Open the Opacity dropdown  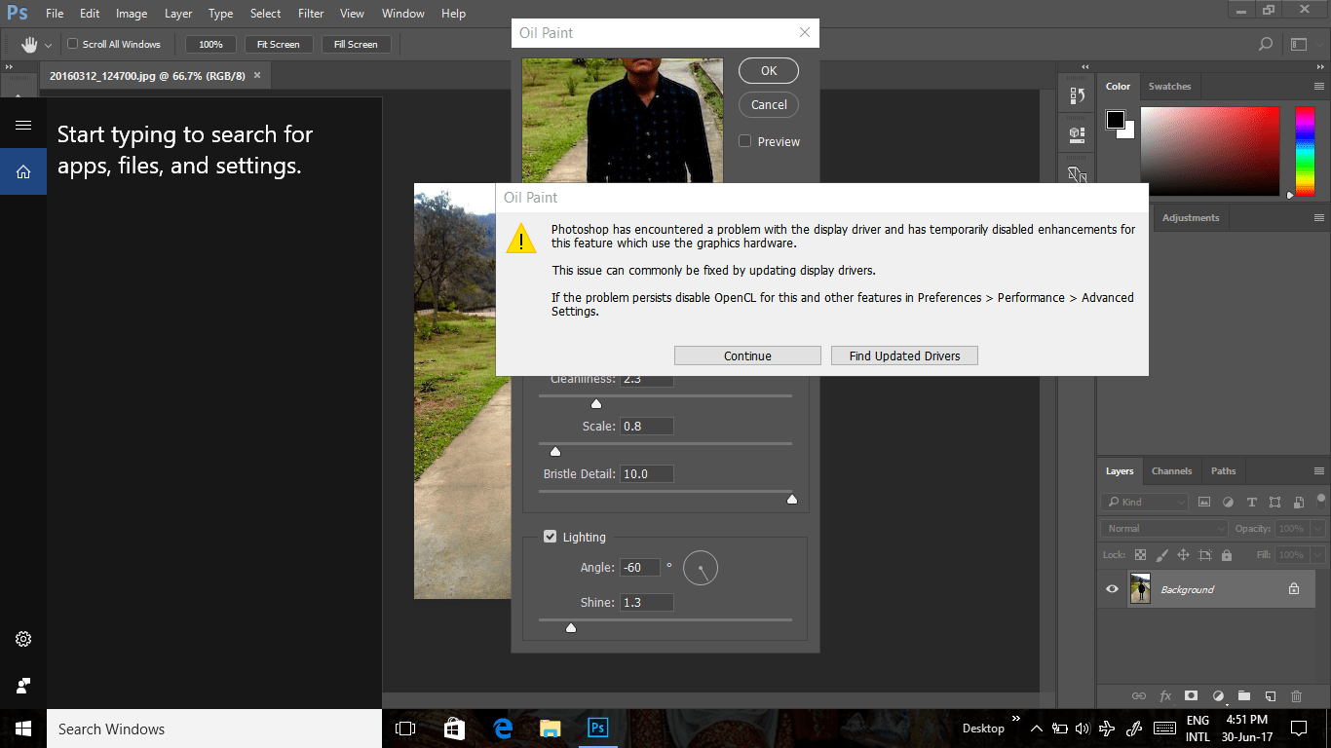[1317, 528]
